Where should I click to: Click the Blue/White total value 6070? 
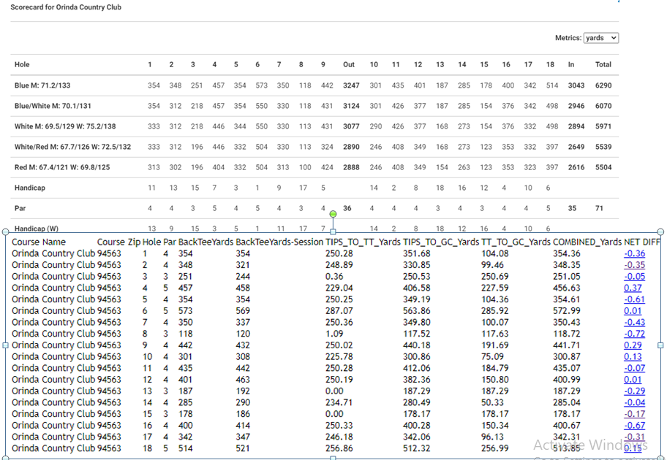[603, 106]
